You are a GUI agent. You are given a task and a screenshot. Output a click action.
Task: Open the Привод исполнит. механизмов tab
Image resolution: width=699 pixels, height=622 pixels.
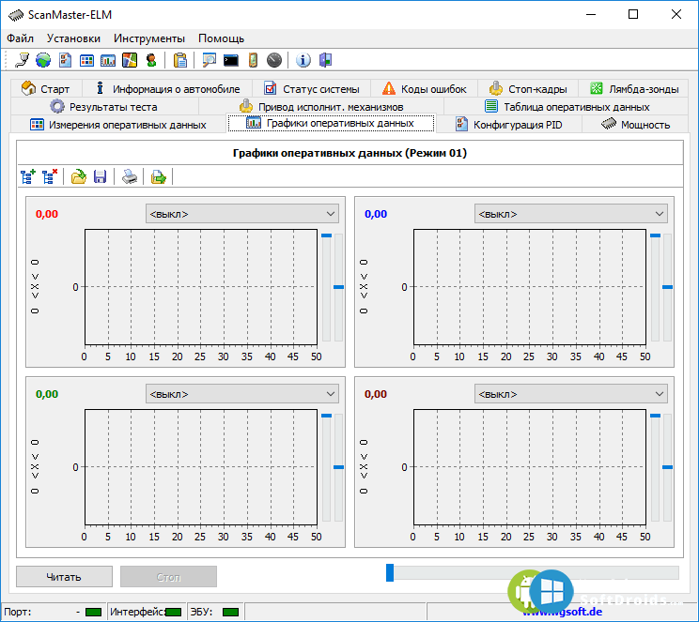click(x=321, y=106)
